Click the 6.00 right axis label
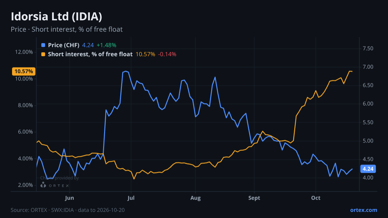Image resolution: width=388 pixels, height=218 pixels. click(368, 104)
